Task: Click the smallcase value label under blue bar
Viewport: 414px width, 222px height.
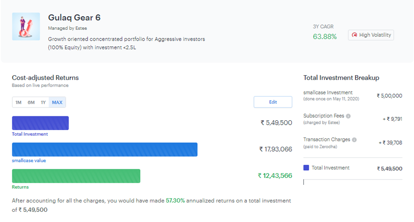Action: click(x=29, y=161)
